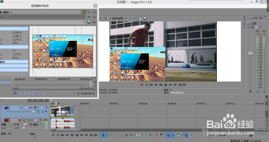The image size is (269, 142).
Task: Toggle auto ripple icon
Action: coord(178,135)
